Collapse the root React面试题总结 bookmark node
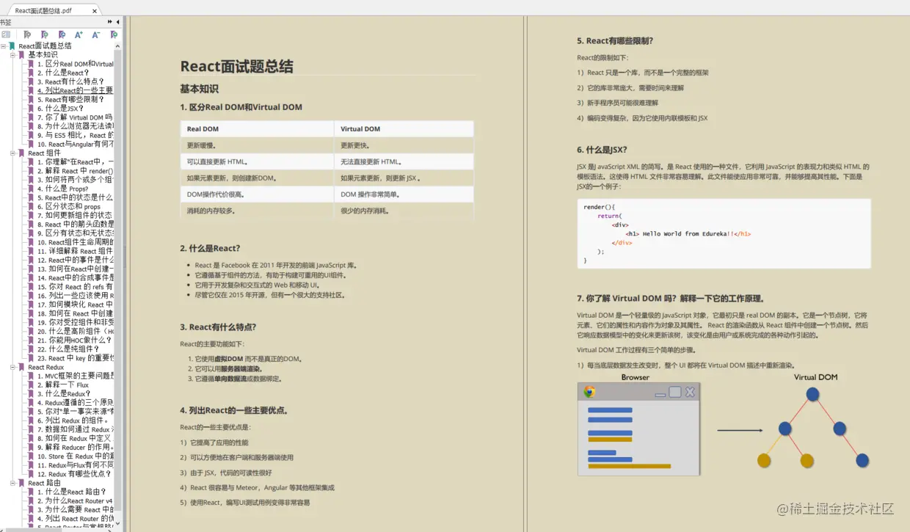The image size is (910, 532). pyautogui.click(x=4, y=45)
